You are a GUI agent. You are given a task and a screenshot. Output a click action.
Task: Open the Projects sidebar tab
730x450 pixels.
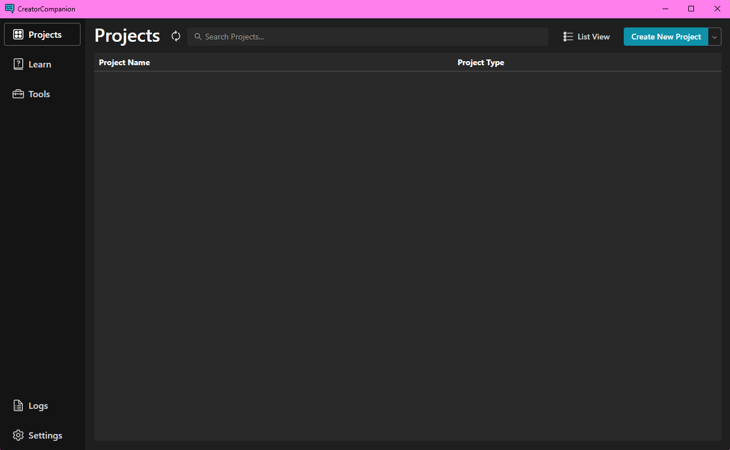point(42,34)
